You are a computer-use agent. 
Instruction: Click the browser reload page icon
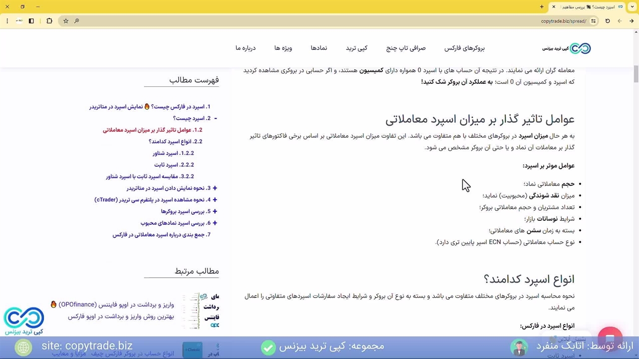(608, 21)
